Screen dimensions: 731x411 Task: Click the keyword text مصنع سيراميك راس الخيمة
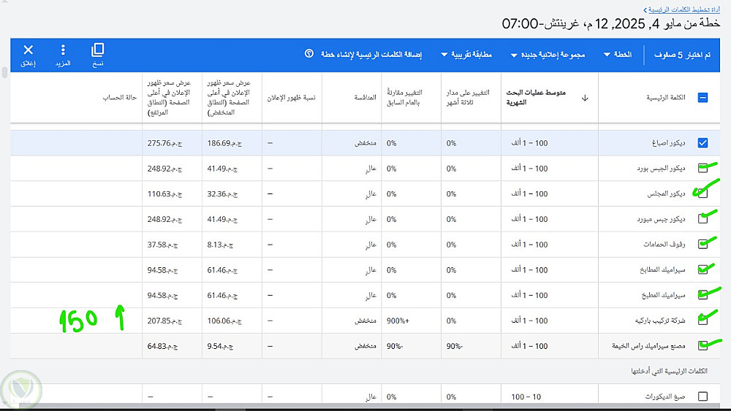point(648,346)
